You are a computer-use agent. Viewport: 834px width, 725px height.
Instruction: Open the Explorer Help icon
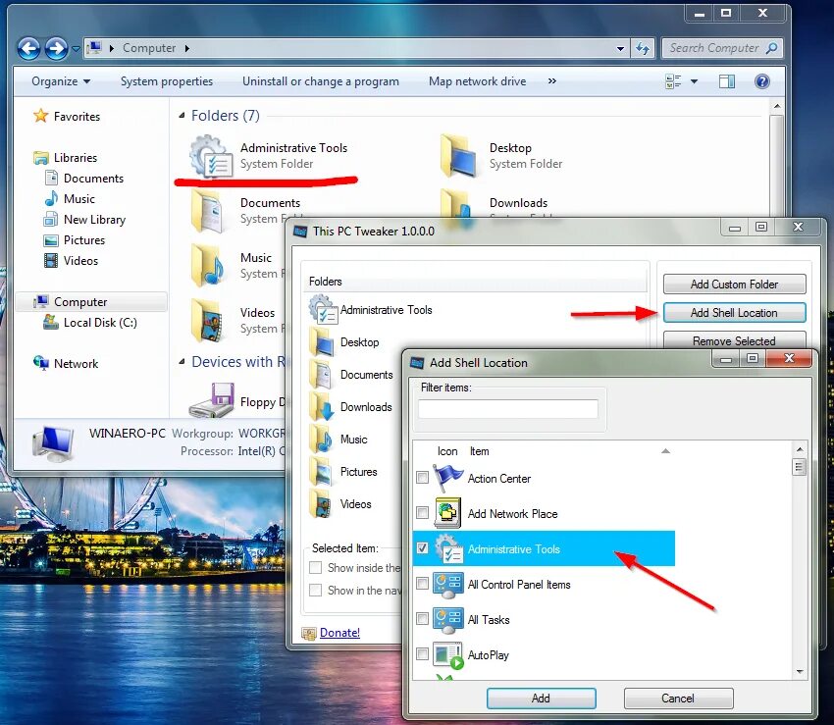point(761,81)
